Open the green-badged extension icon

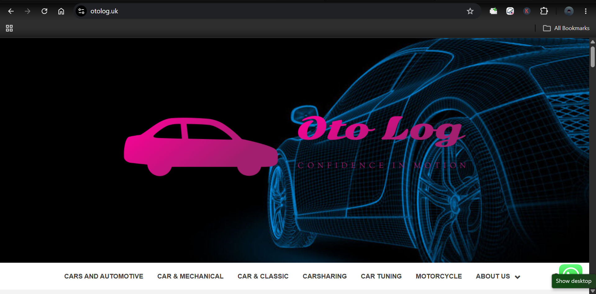click(x=493, y=11)
